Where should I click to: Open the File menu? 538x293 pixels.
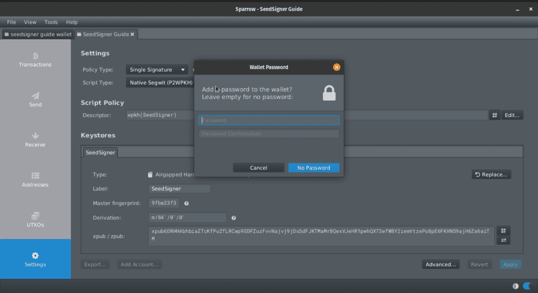(x=12, y=22)
